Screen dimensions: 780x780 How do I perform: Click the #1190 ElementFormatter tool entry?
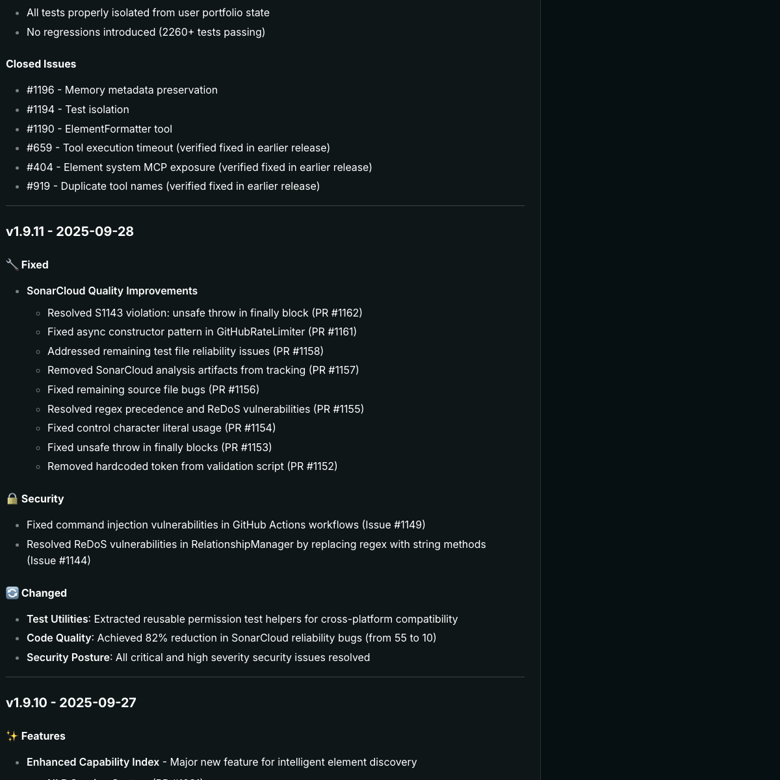click(99, 129)
